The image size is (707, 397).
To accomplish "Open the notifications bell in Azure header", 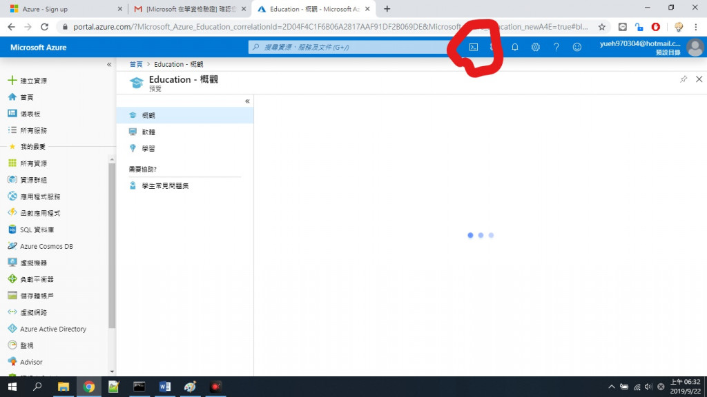I will 514,47.
